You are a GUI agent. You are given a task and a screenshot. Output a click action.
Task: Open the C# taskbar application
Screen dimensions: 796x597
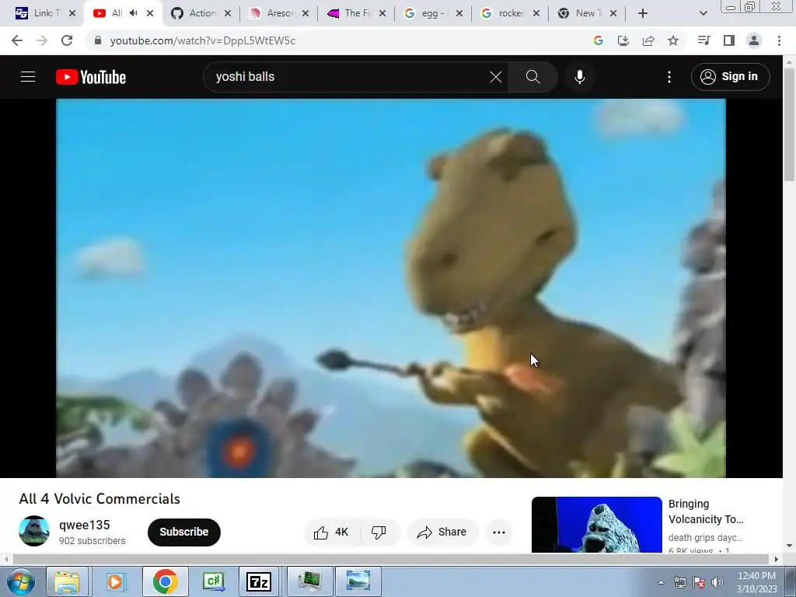point(213,581)
